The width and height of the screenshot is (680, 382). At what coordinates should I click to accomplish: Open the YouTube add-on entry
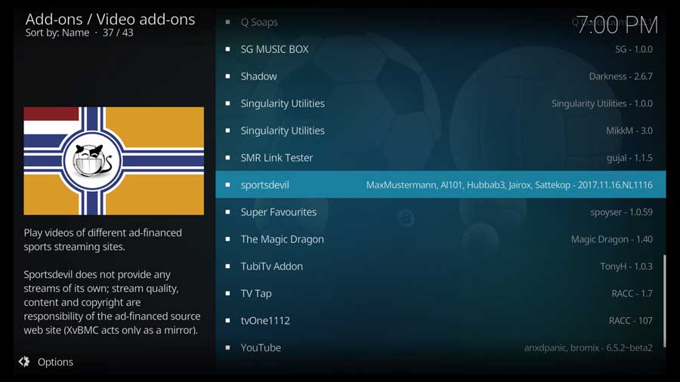tap(261, 348)
